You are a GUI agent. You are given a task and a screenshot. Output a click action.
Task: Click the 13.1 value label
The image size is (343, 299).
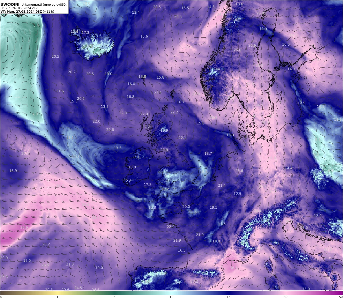pos(136,157)
